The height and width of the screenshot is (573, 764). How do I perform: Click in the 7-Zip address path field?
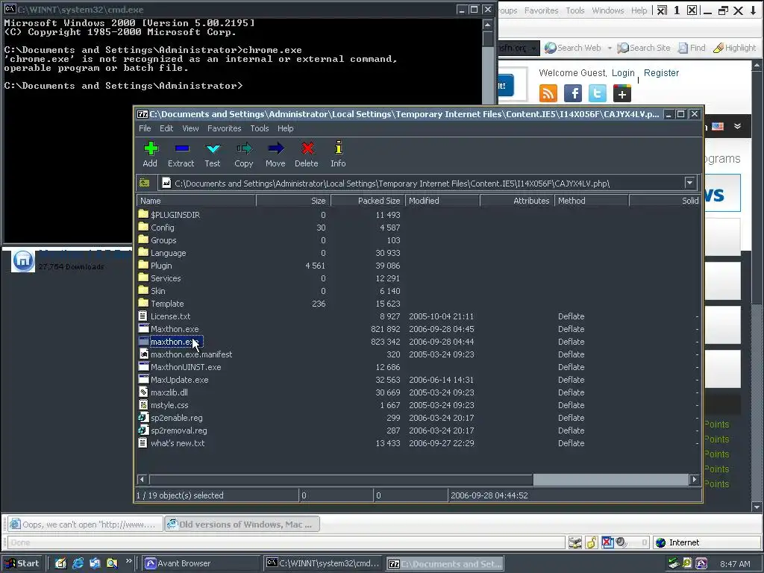point(422,184)
